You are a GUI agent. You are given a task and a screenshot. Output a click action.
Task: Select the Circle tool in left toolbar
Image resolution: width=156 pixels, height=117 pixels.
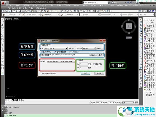click(x=3, y=36)
